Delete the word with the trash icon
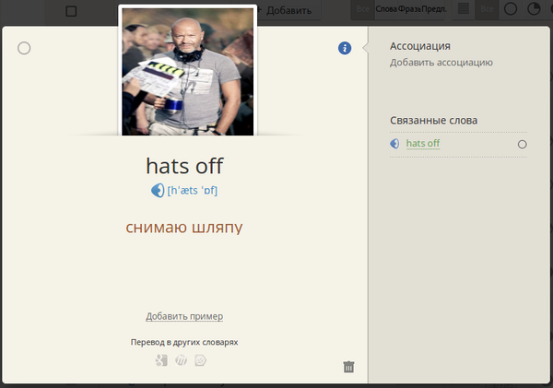 tap(348, 367)
